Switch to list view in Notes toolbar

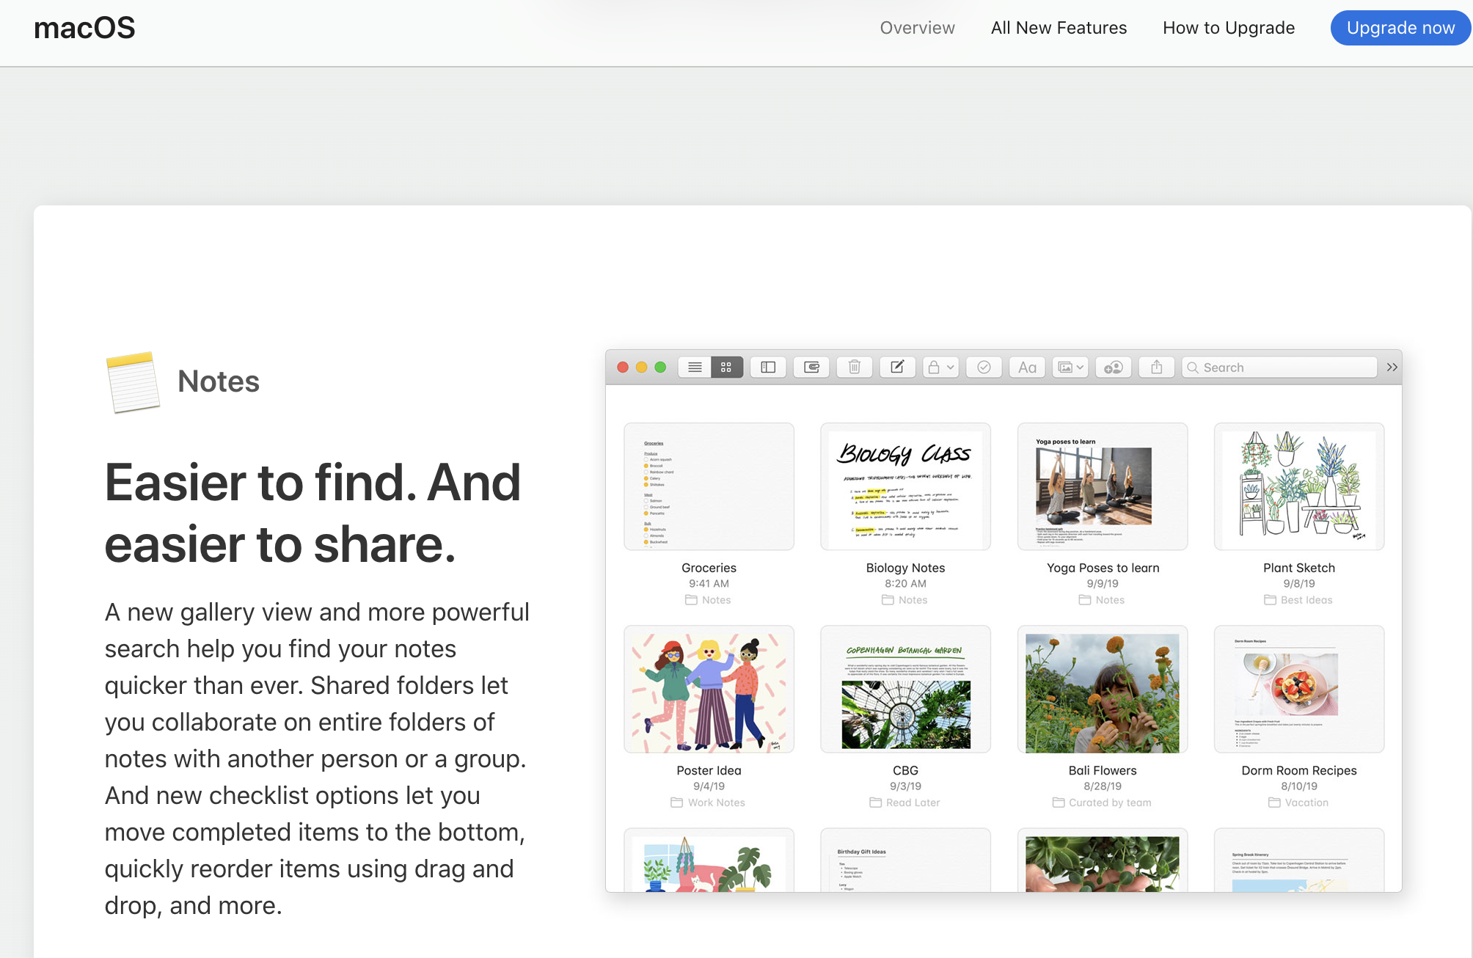695,368
